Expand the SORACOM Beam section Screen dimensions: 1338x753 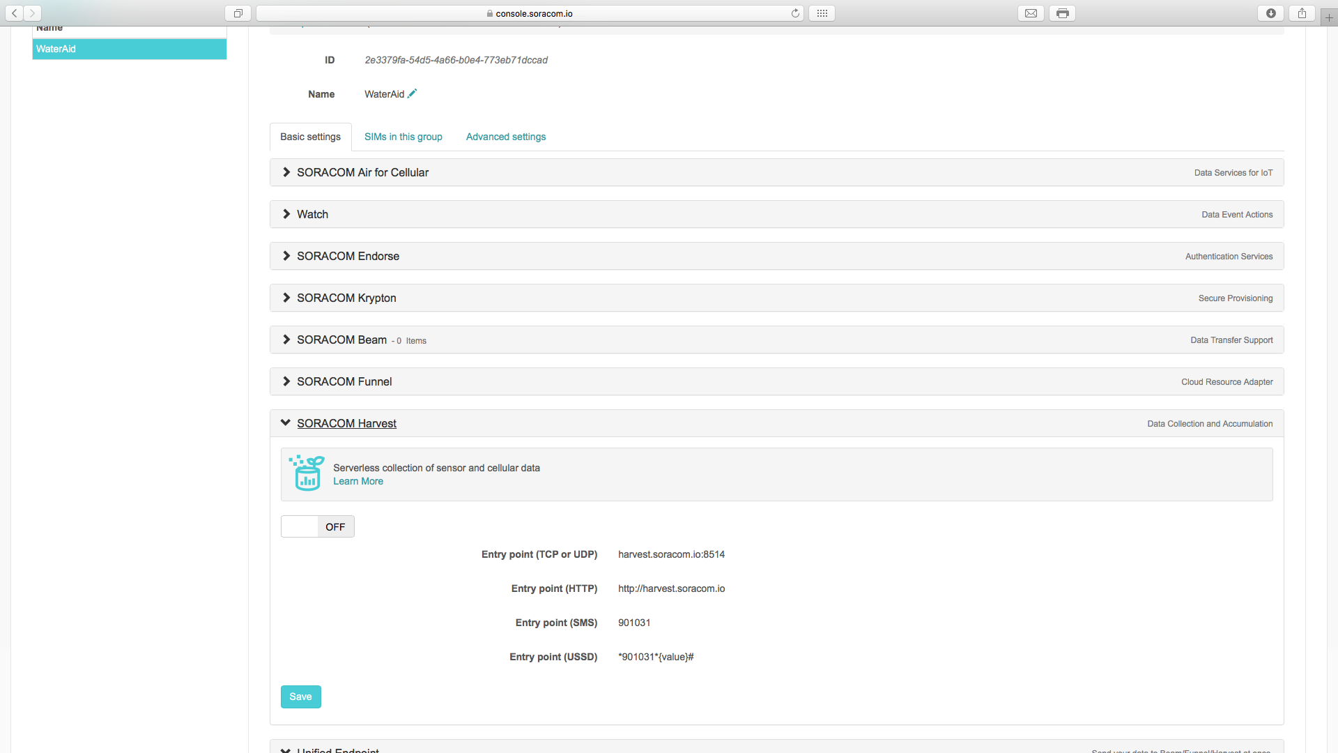[x=341, y=340]
